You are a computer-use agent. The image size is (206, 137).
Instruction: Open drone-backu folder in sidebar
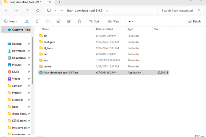[x=20, y=114]
